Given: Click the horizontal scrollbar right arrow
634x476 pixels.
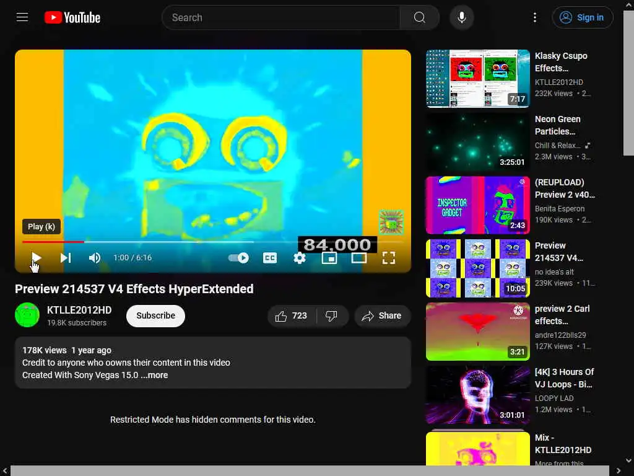Looking at the screenshot, I should coord(619,471).
